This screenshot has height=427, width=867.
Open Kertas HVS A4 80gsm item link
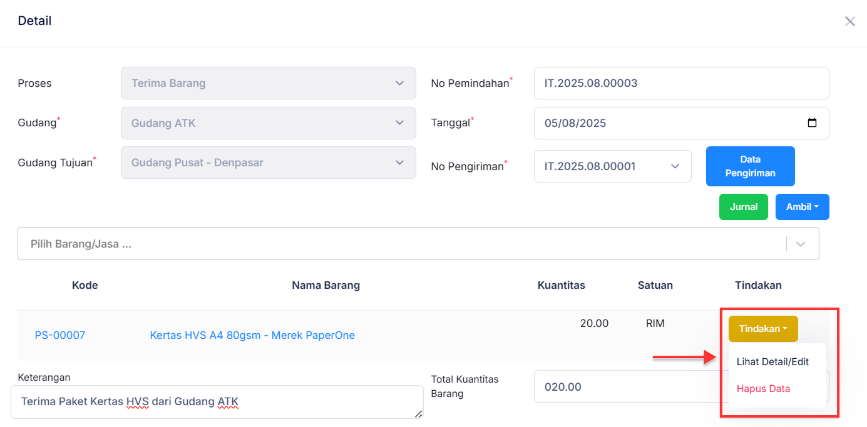point(252,336)
